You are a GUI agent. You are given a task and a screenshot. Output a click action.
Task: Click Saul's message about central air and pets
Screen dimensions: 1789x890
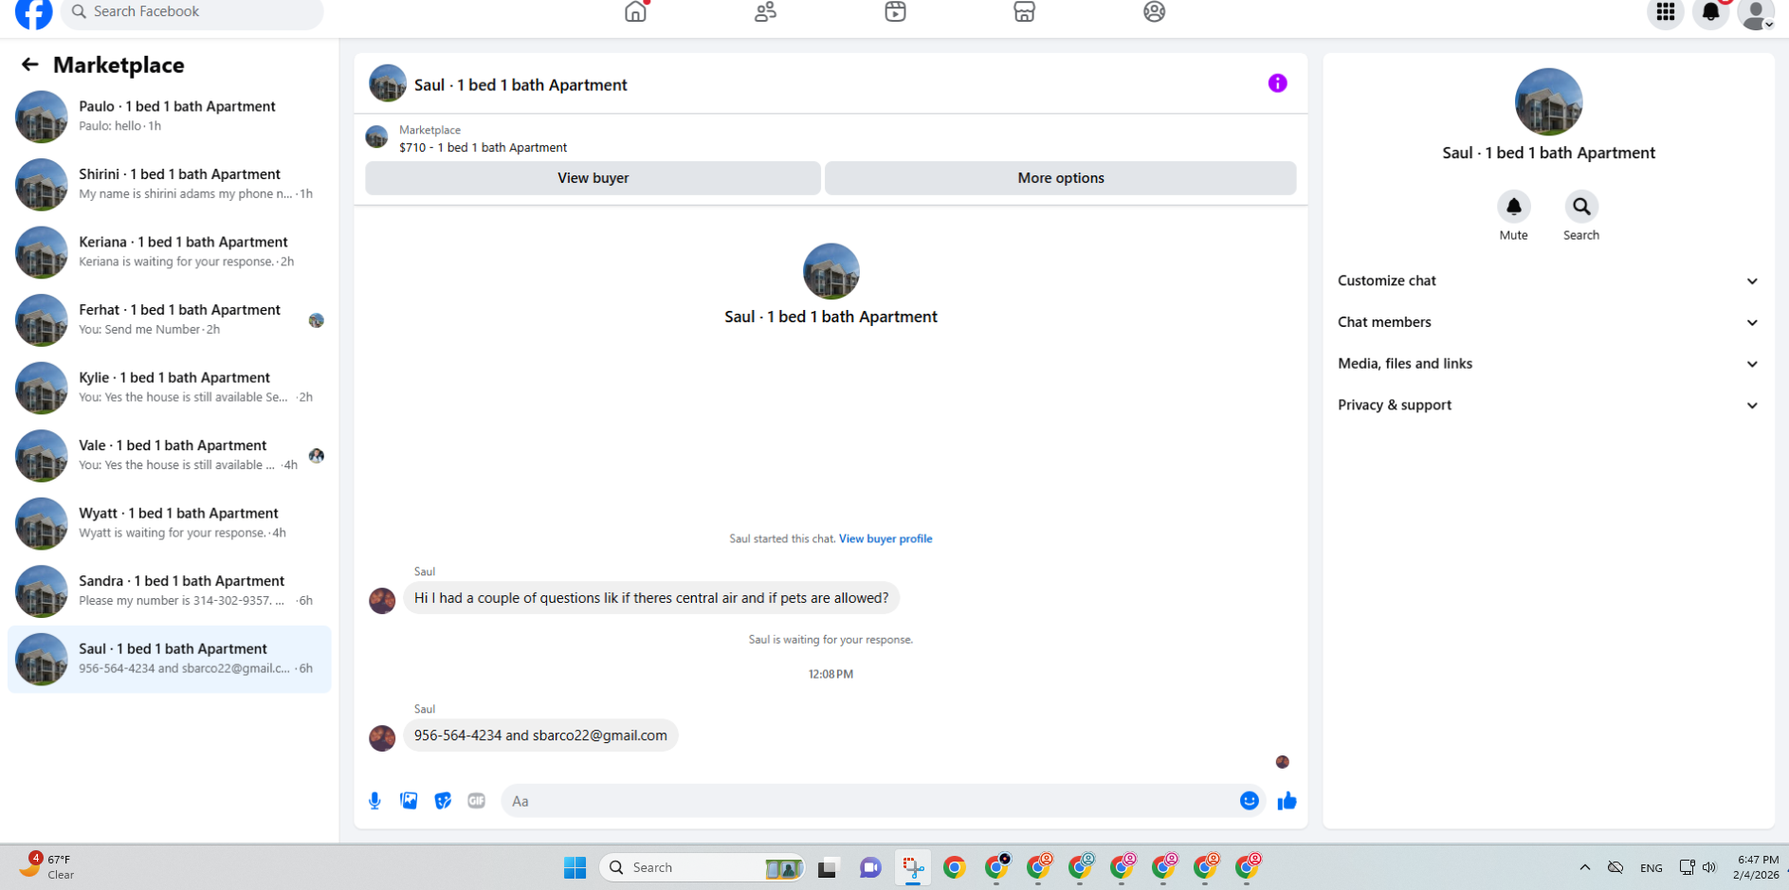(651, 598)
